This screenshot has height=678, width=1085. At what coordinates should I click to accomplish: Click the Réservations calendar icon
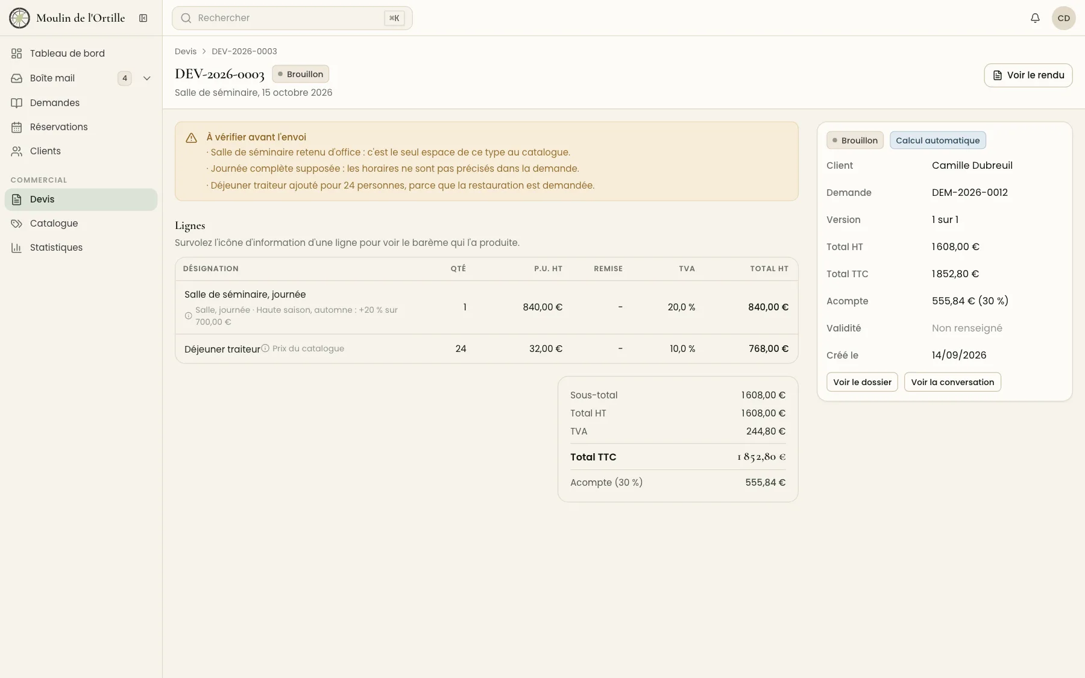tap(17, 127)
